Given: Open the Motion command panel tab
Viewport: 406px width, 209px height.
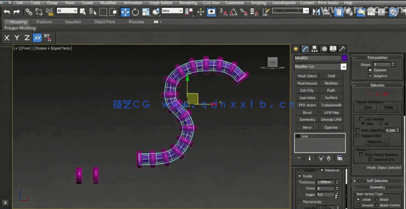Looking at the screenshot, I should tap(324, 48).
